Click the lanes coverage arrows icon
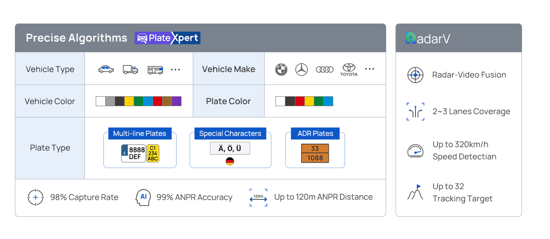Screen dimensions: 550x239 click(x=415, y=112)
